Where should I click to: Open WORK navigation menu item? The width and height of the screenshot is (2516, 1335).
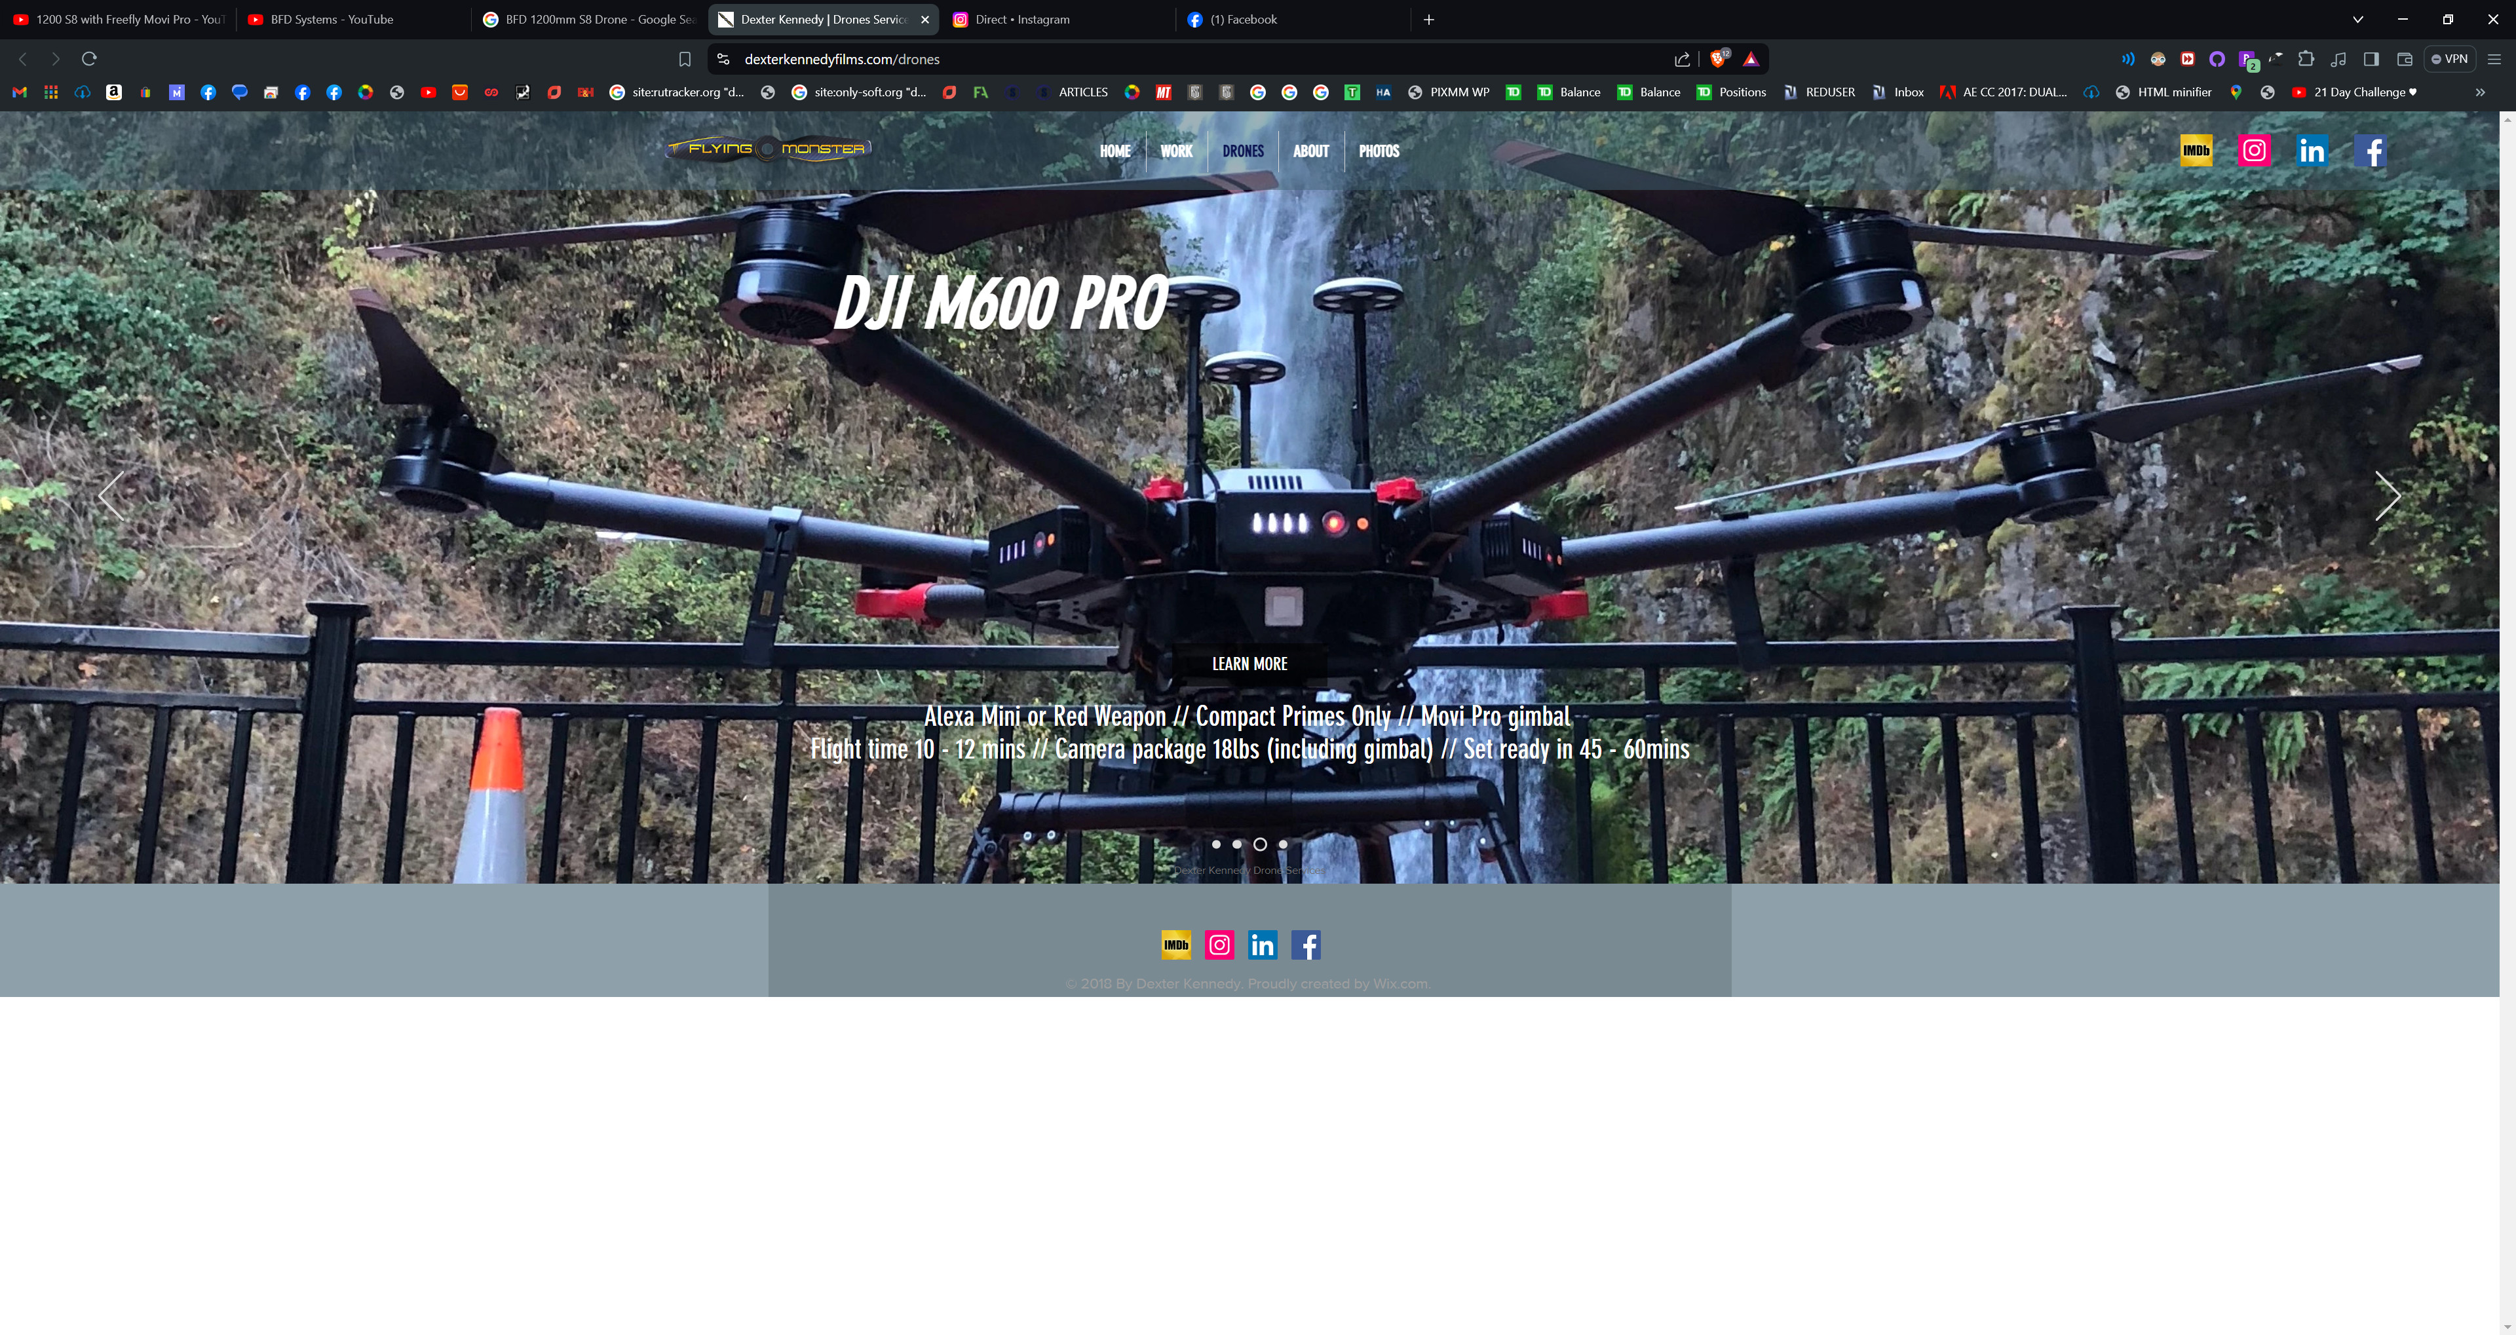(x=1176, y=151)
